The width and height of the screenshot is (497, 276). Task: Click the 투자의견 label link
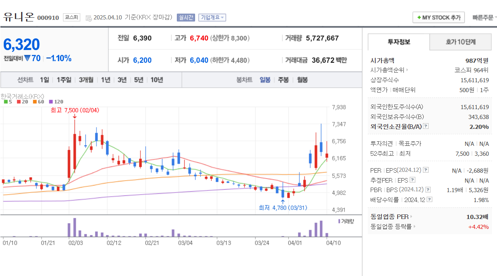381,144
